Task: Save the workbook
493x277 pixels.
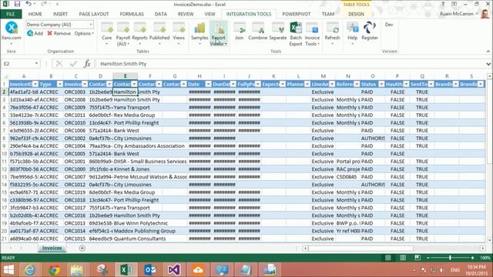Action: point(17,4)
